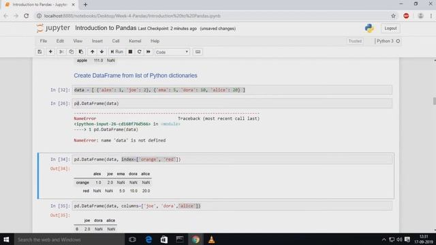Screen dimensions: 436x245
Task: Open Task View on the taskbar
Action: pyautogui.click(x=132, y=240)
